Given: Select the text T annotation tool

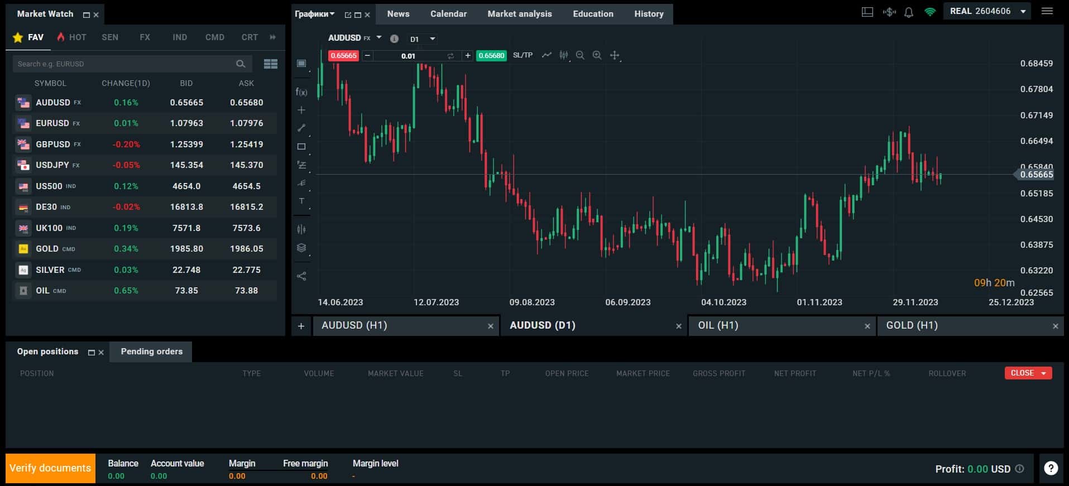Looking at the screenshot, I should coord(301,201).
